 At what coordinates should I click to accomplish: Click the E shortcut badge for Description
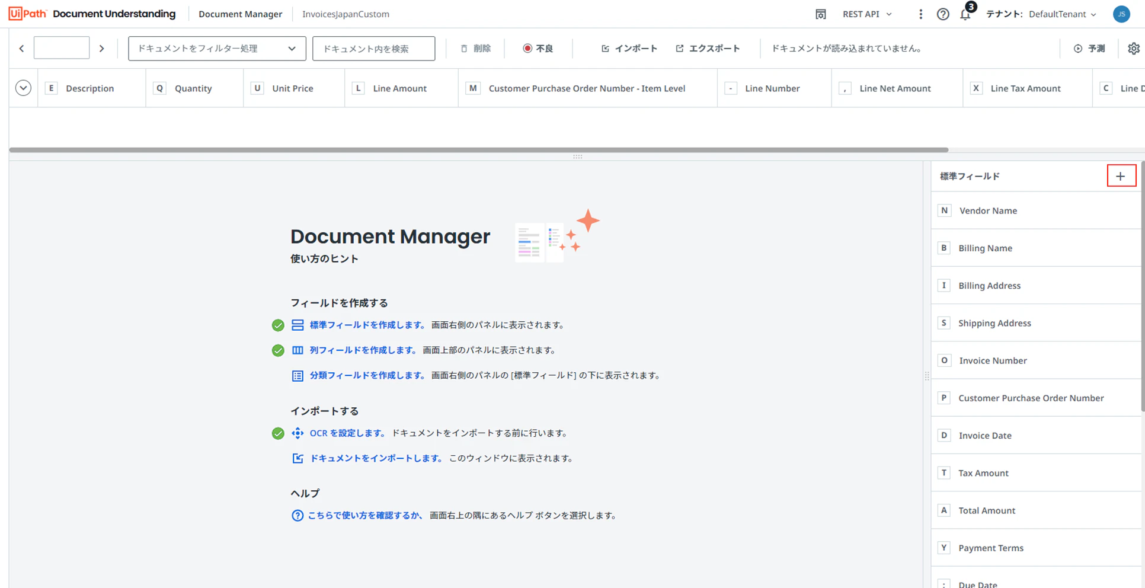click(x=51, y=88)
